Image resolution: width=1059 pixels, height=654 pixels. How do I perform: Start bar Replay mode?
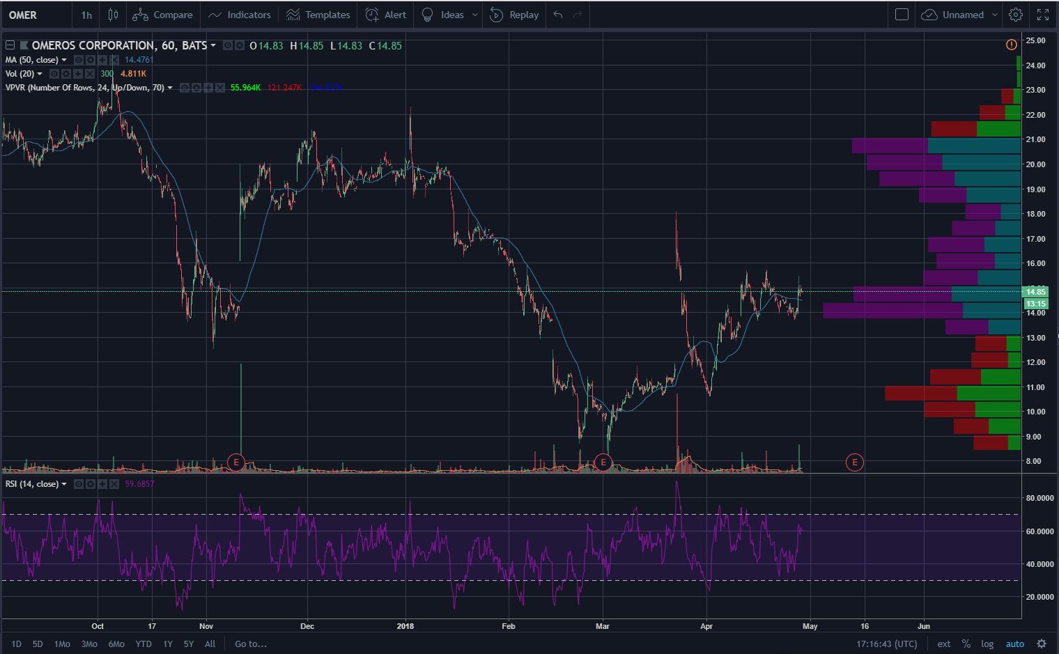point(515,15)
